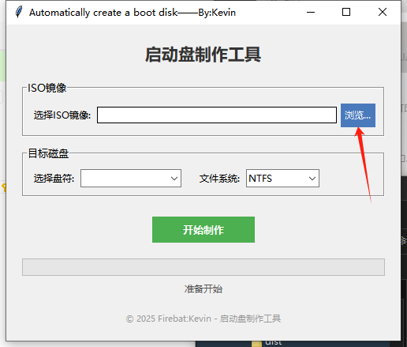This screenshot has height=347, width=407.
Task: Start creation with the green 开始制作 button
Action: pos(203,229)
